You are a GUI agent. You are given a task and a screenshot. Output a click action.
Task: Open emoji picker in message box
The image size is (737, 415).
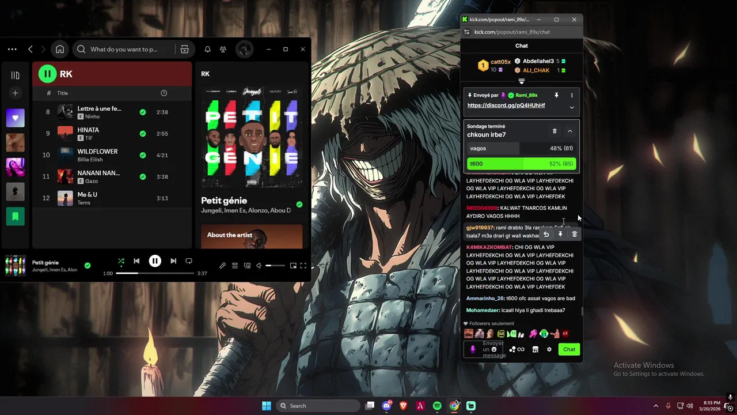click(494, 349)
